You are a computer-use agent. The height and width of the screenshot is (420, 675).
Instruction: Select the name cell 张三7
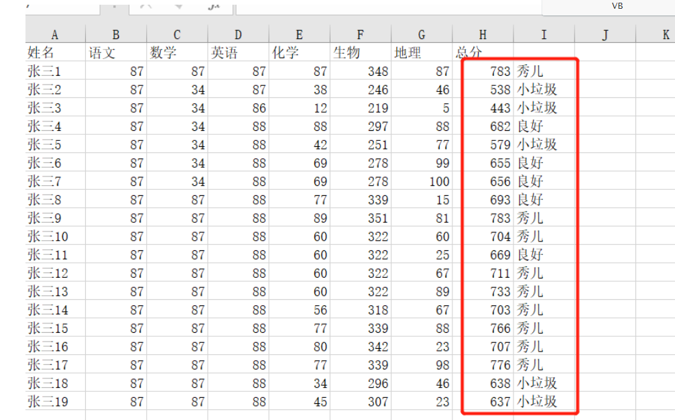coord(56,181)
